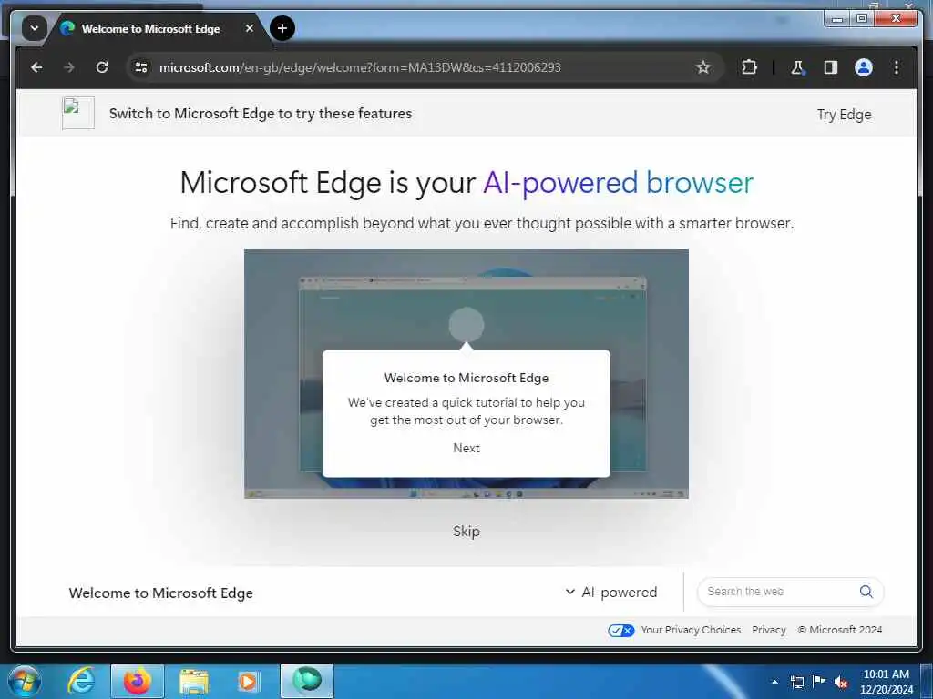This screenshot has height=699, width=933.
Task: Click Try Edge link
Action: point(844,114)
